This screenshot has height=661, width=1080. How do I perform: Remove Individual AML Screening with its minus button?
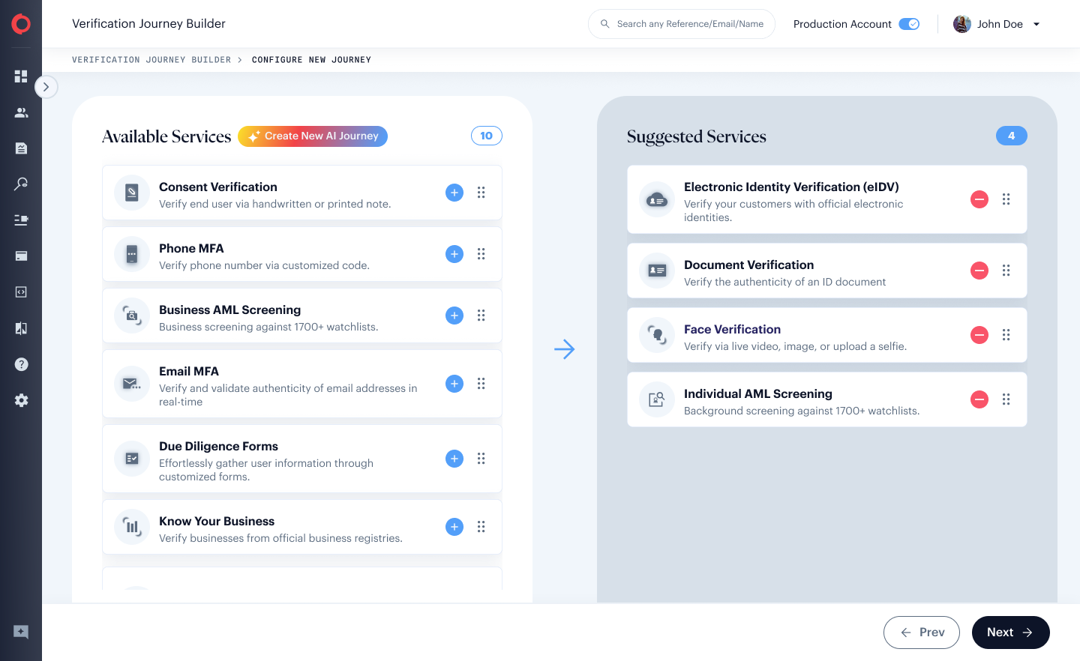979,399
